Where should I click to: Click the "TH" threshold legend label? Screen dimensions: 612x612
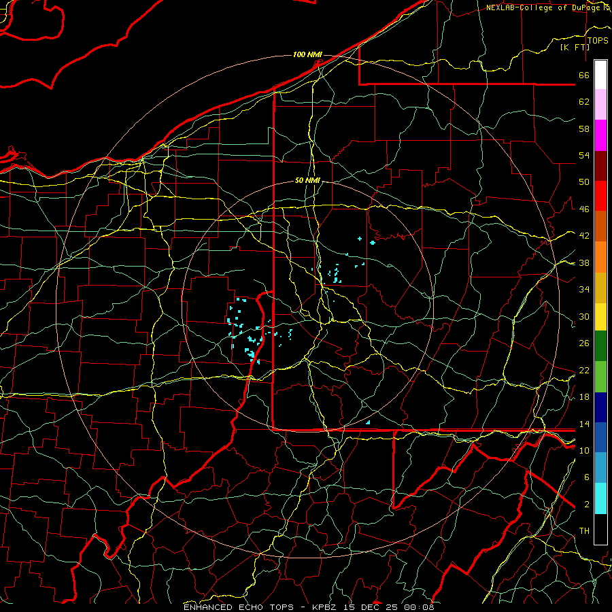(x=584, y=531)
